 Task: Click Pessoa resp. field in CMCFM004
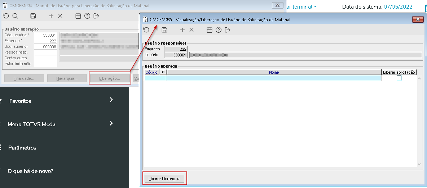(x=45, y=52)
